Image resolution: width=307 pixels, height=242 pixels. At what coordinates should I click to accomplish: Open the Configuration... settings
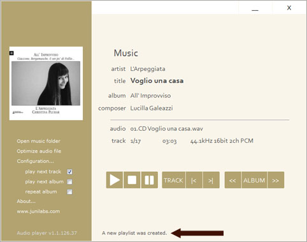[x=35, y=161]
